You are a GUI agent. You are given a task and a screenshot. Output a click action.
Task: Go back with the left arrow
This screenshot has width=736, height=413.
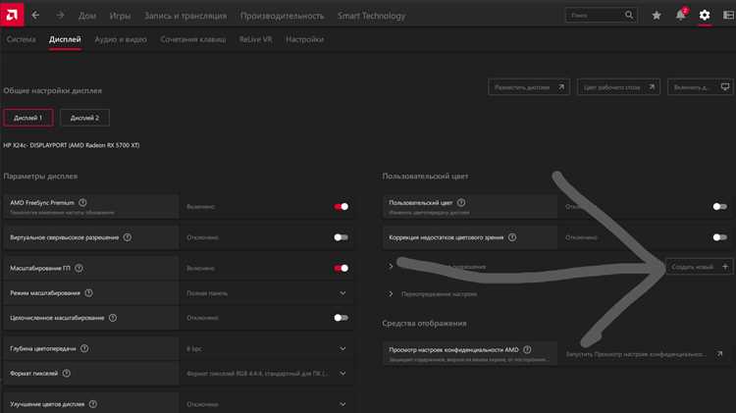point(35,16)
